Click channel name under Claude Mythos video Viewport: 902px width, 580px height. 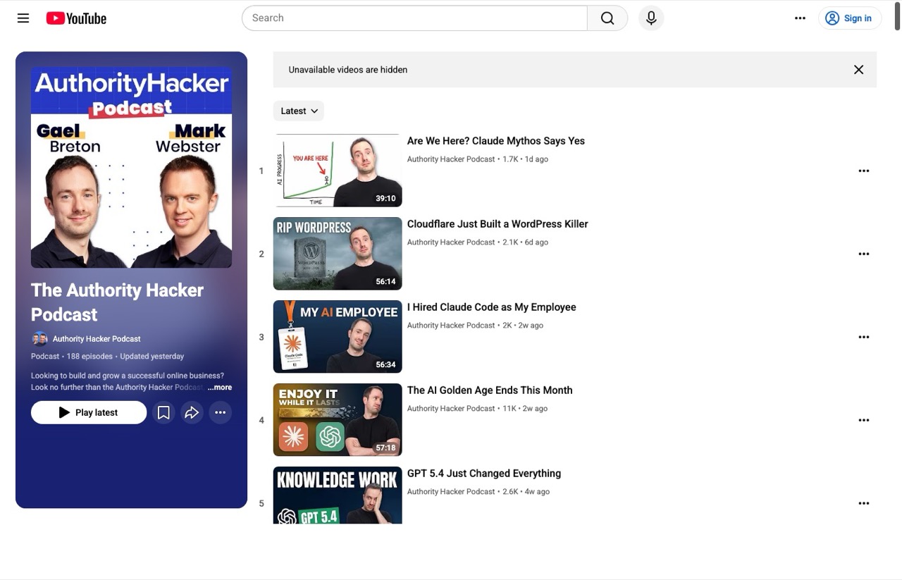[x=451, y=159]
